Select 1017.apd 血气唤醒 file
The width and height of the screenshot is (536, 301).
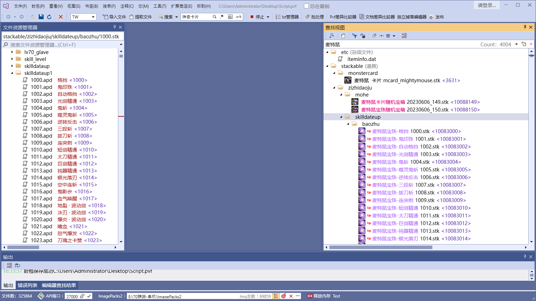(60, 198)
